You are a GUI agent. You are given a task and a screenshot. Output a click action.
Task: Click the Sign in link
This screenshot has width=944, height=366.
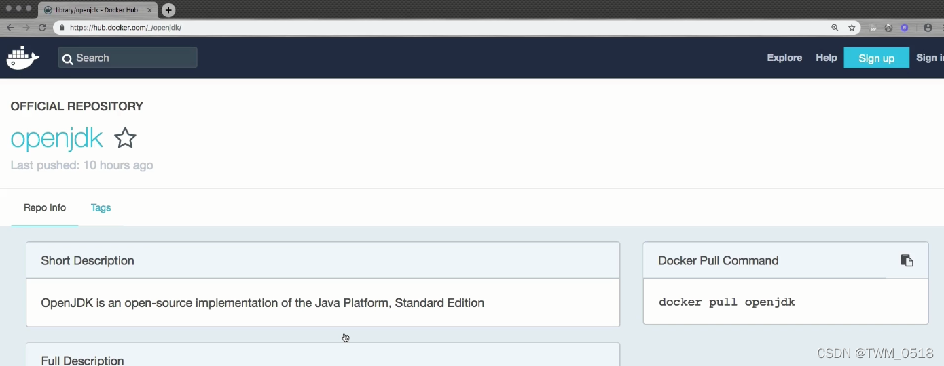pyautogui.click(x=930, y=58)
